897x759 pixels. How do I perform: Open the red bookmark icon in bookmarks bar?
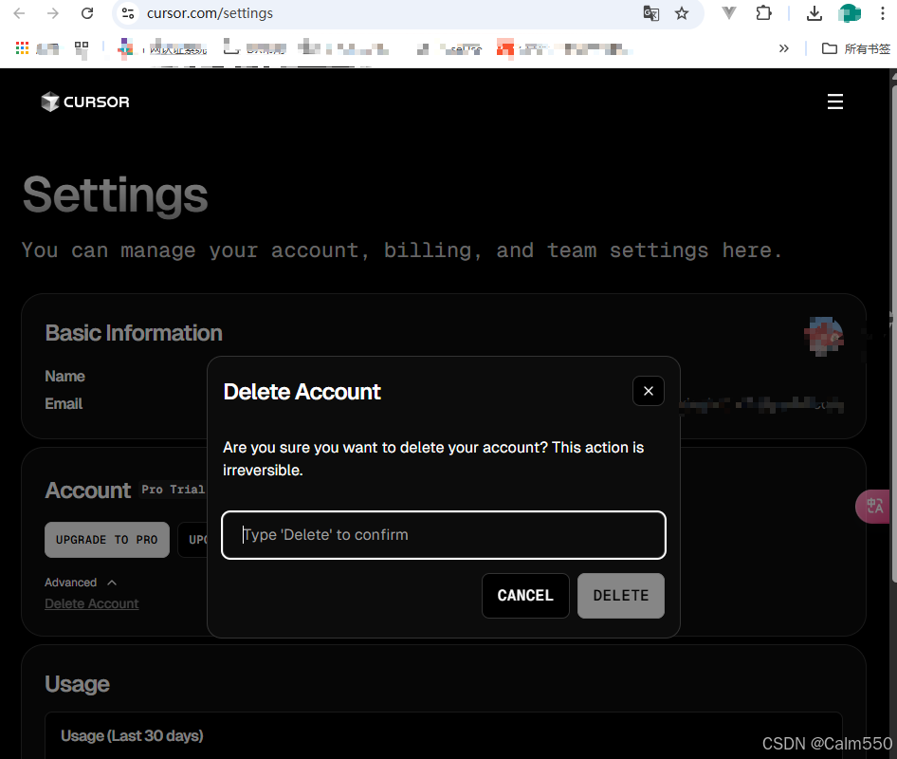(x=505, y=48)
